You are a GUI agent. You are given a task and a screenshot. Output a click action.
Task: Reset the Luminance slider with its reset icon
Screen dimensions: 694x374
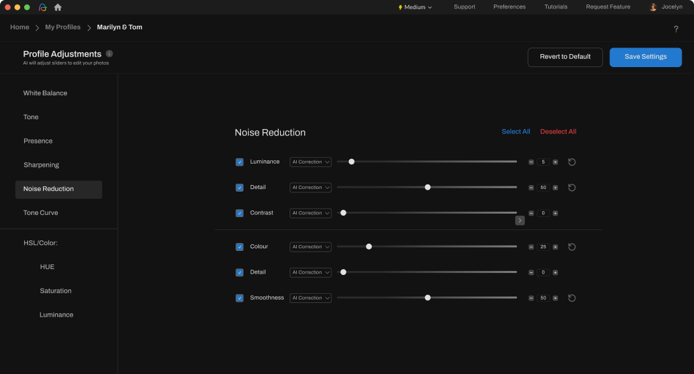click(x=572, y=162)
